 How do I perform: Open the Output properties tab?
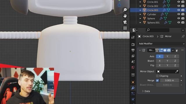[133, 50]
